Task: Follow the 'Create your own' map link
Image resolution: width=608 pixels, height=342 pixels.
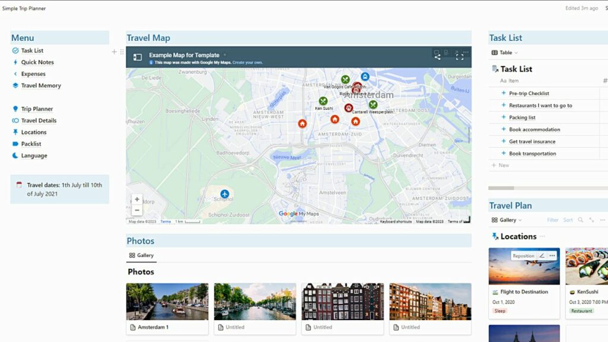Action: coord(248,62)
